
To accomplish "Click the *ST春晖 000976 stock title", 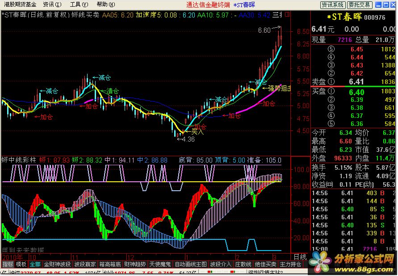I will click(356, 17).
